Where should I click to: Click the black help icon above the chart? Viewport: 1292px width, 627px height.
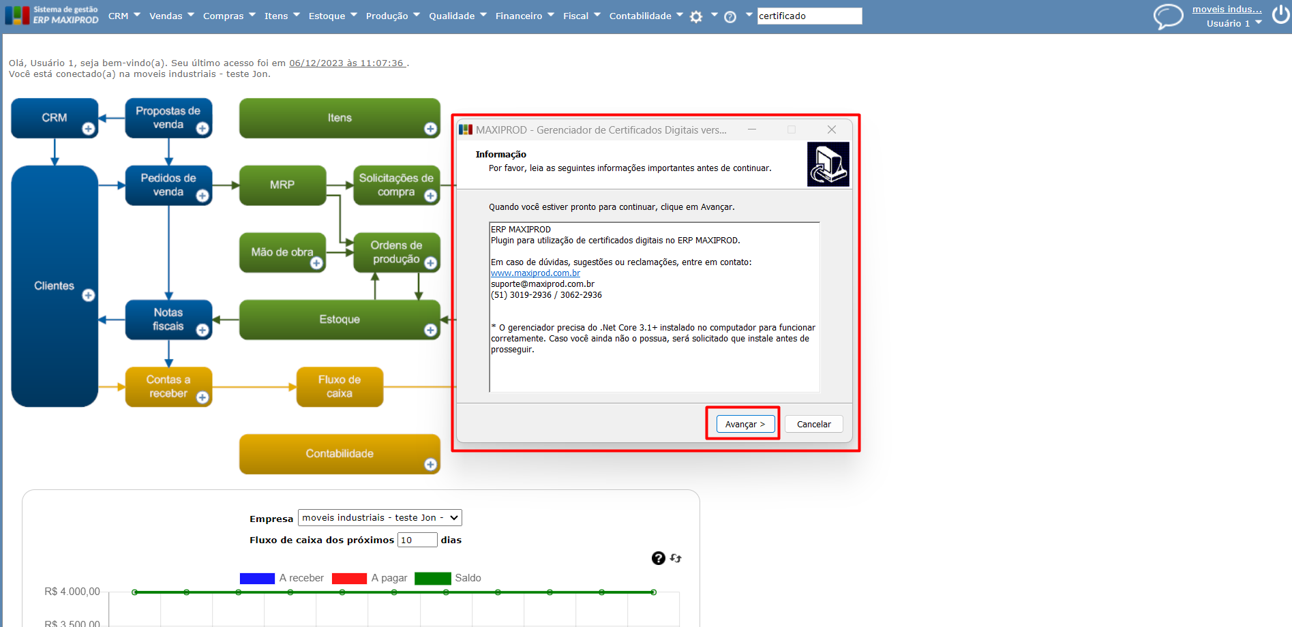click(659, 558)
